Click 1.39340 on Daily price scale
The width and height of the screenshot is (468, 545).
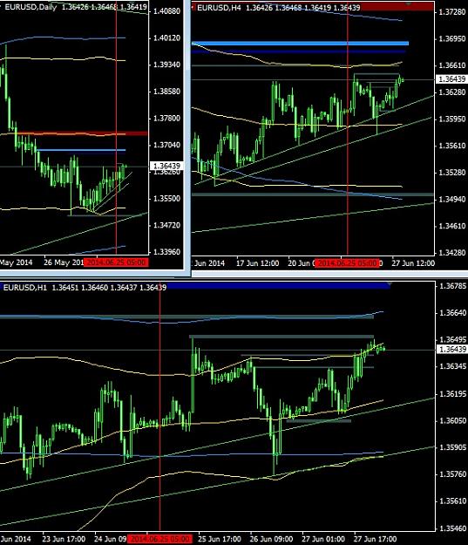(x=167, y=65)
